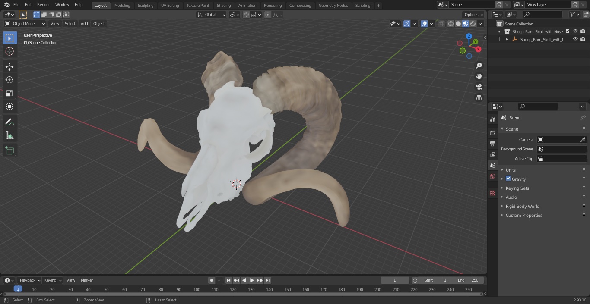Open the View Layer properties tab
This screenshot has height=304, width=590.
point(492,154)
